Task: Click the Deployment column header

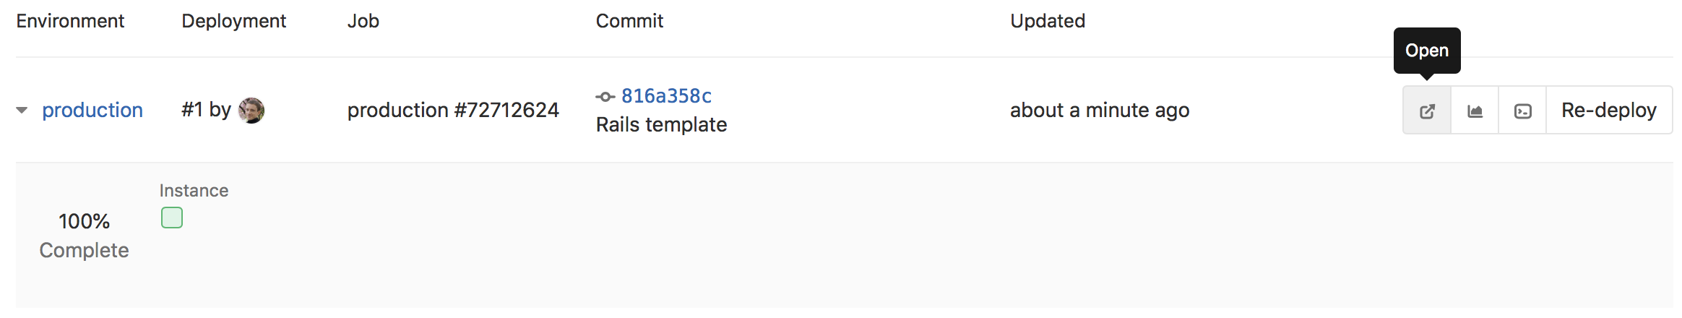Action: point(233,21)
